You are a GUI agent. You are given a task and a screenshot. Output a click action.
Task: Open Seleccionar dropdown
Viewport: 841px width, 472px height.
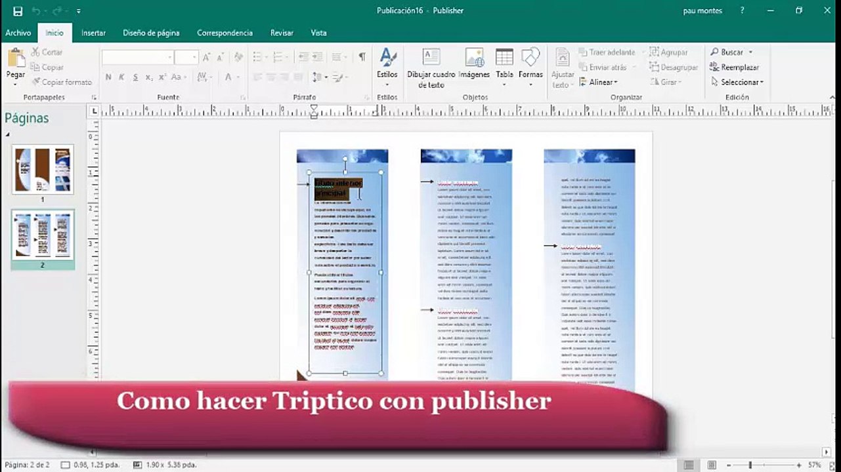pos(737,82)
